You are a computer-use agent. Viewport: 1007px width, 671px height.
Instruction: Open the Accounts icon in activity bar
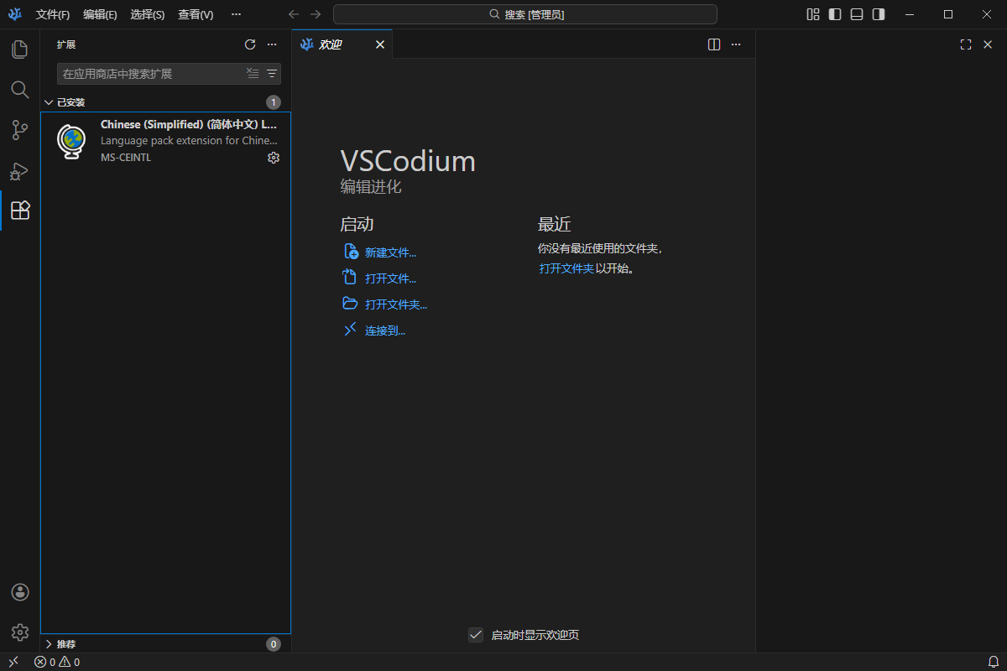[19, 591]
